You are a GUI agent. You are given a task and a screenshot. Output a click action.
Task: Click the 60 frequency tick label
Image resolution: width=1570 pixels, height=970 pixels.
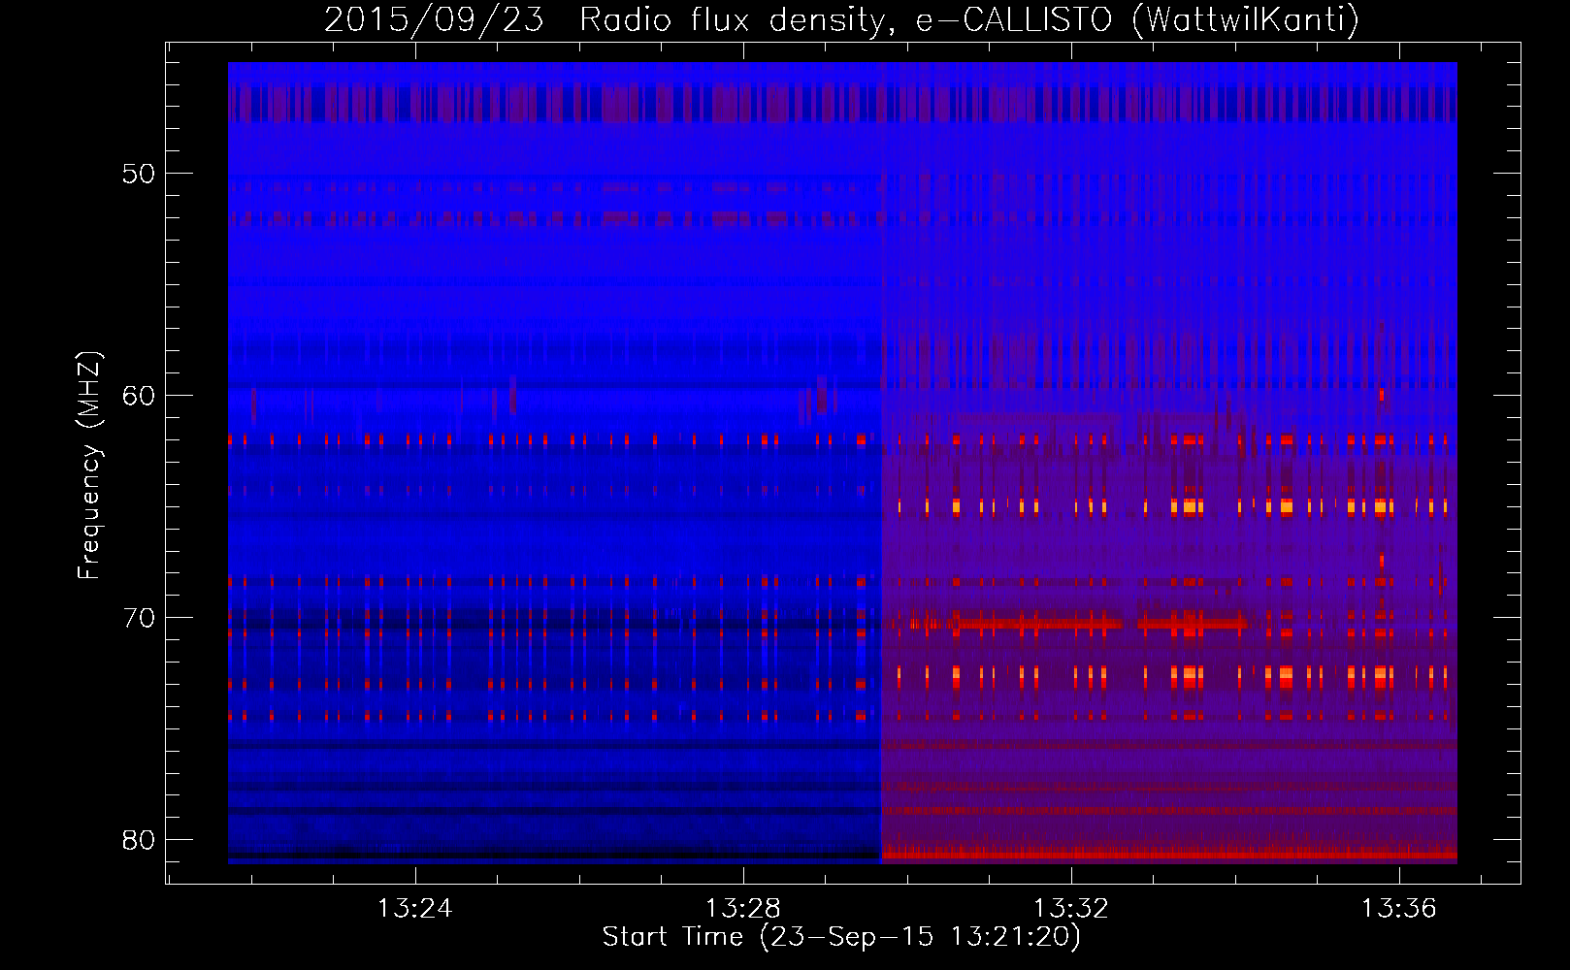139,396
